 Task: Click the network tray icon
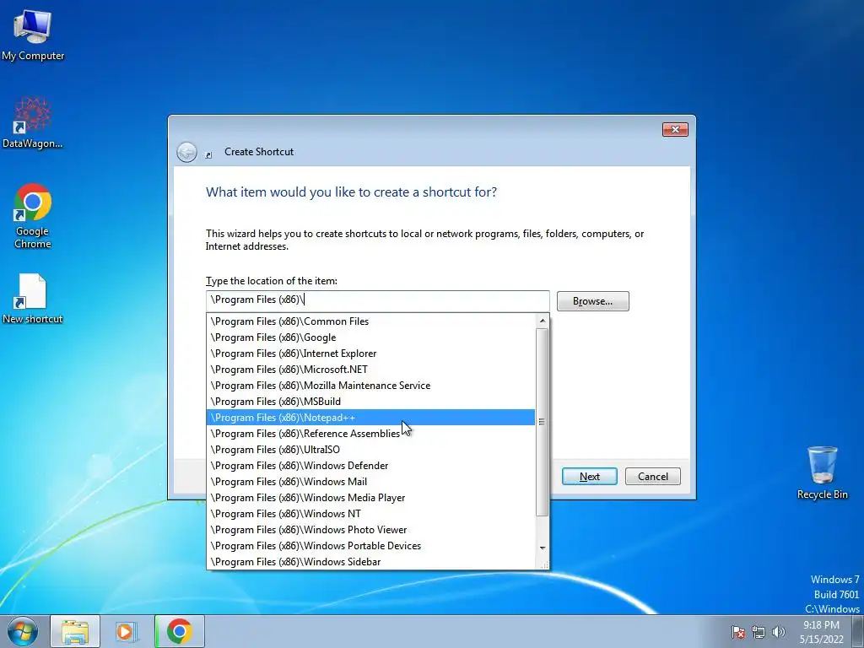coord(759,632)
